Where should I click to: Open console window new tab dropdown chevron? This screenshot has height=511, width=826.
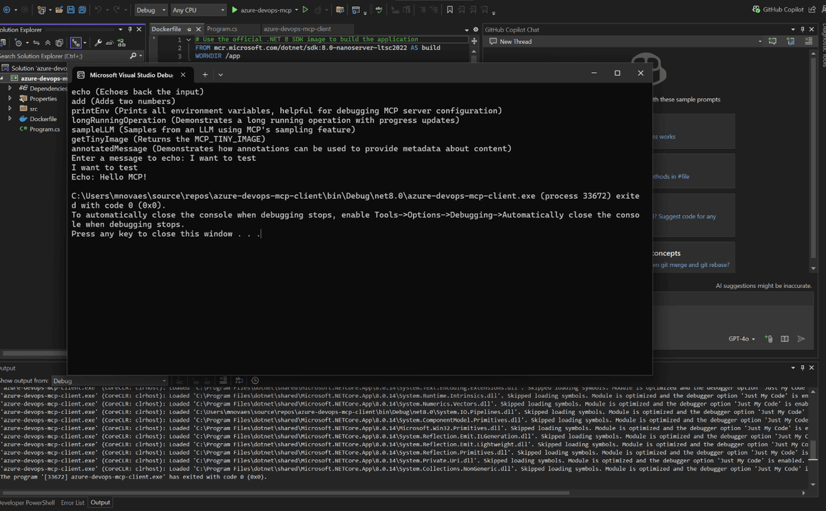220,74
